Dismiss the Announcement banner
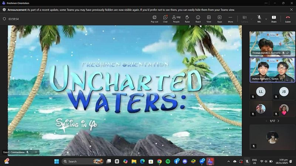 [x=291, y=10]
